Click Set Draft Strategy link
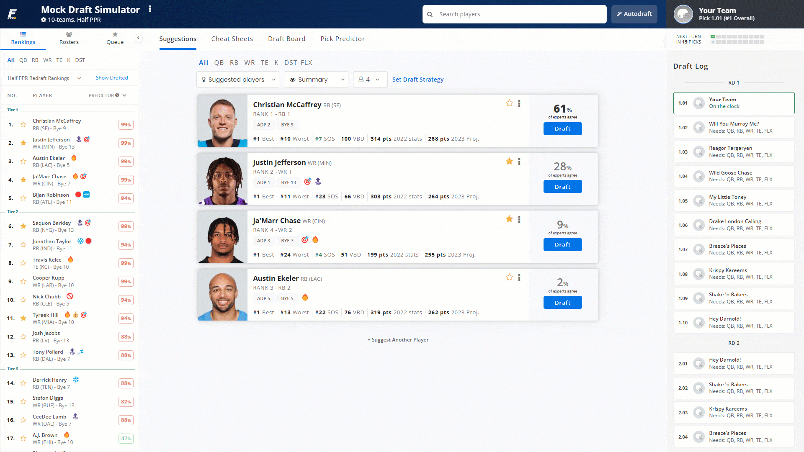 click(x=418, y=79)
